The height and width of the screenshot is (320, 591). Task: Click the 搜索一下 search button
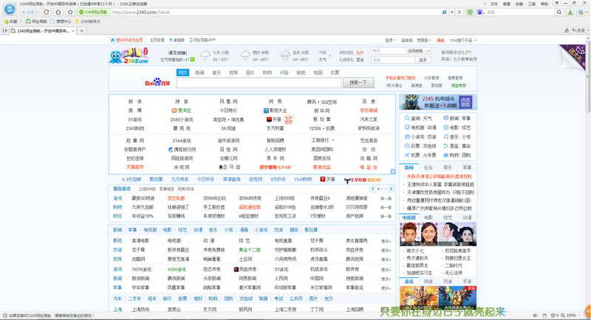point(358,83)
